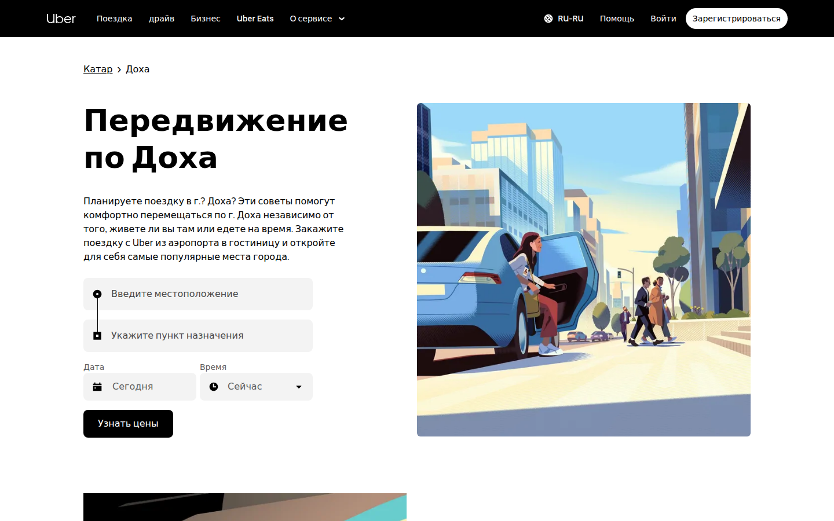Click the Uber logo in header
The image size is (834, 521).
pyautogui.click(x=61, y=19)
